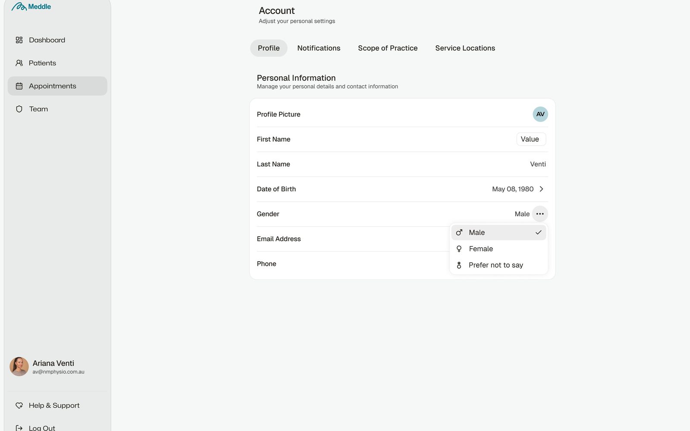
Task: Click the Help & Support heart icon
Action: tap(19, 406)
